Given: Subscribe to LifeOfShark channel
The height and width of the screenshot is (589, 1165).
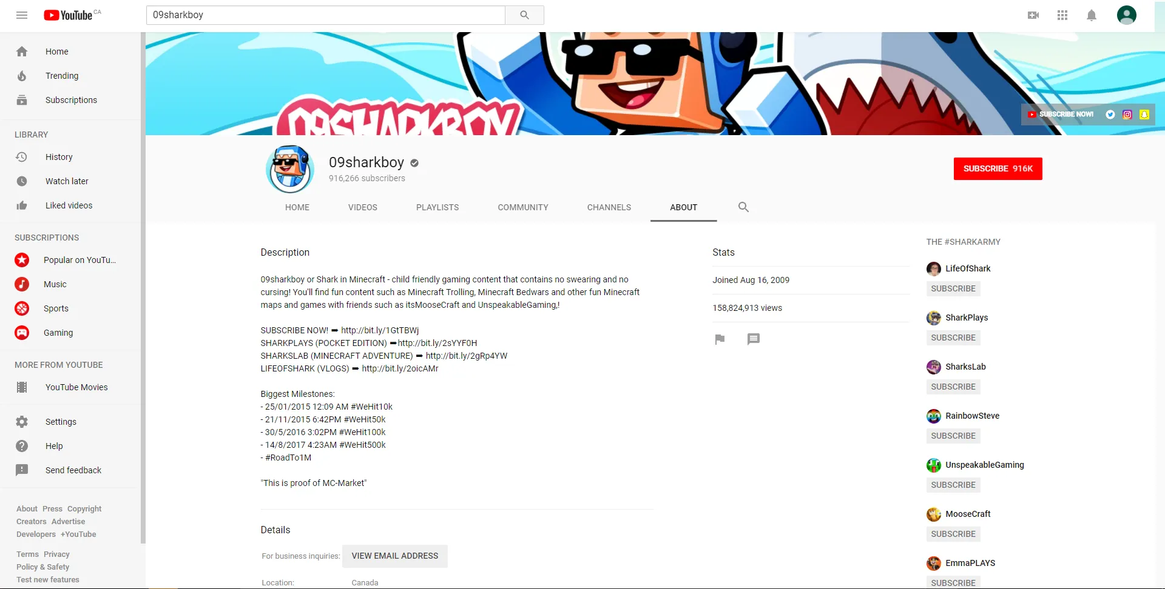Looking at the screenshot, I should [953, 288].
